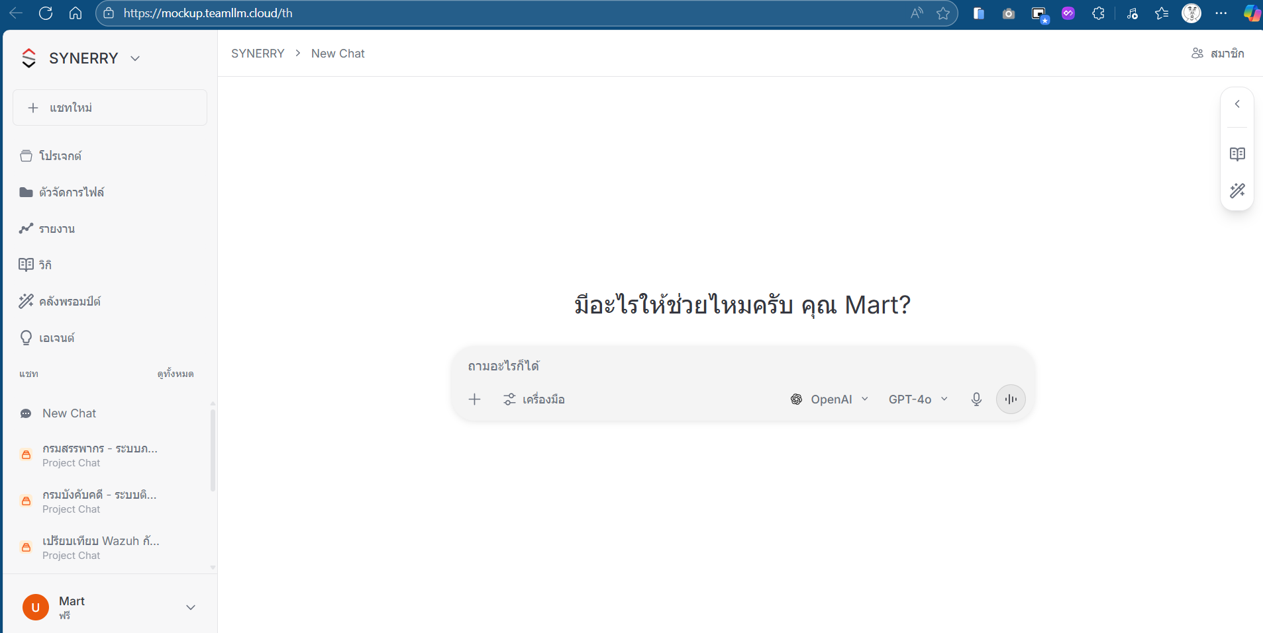Open browser extensions puzzle icon
Screen dimensions: 1263x633
coord(1098,13)
